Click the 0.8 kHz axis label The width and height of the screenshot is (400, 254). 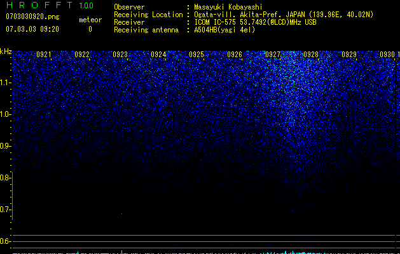4,178
